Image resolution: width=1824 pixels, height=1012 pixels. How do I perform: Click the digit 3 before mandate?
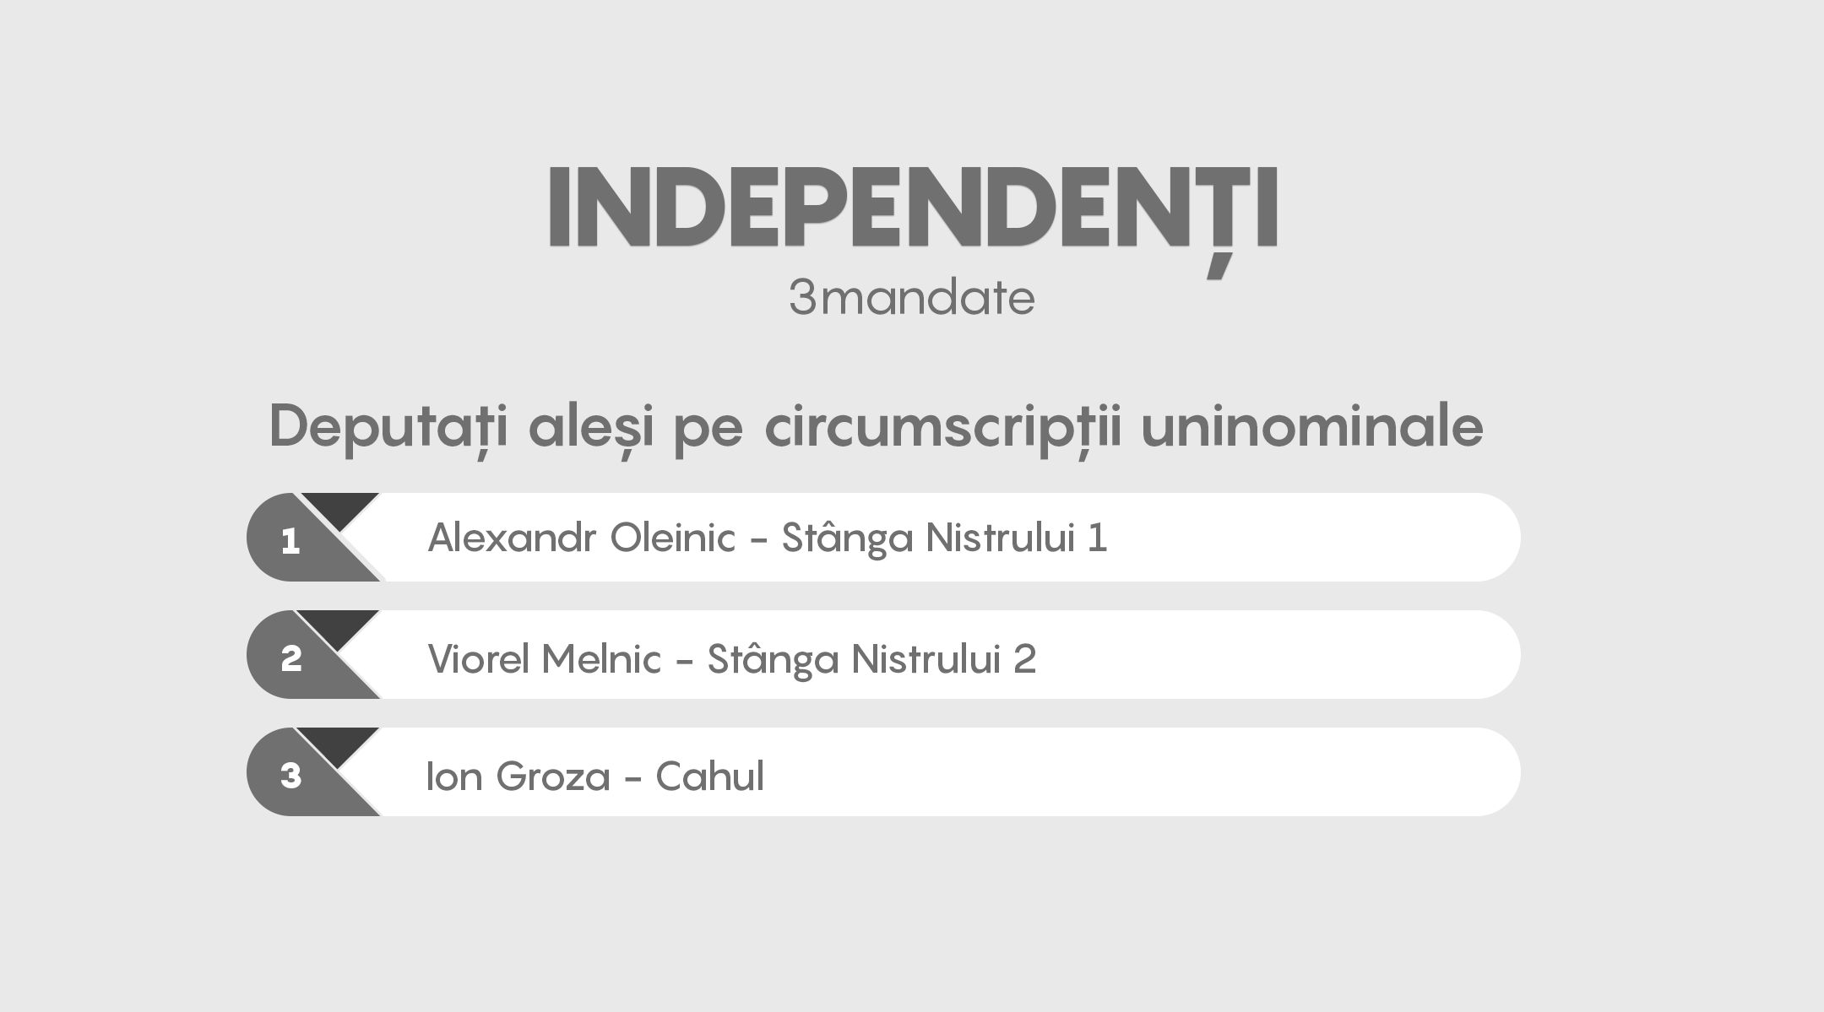pos(803,298)
